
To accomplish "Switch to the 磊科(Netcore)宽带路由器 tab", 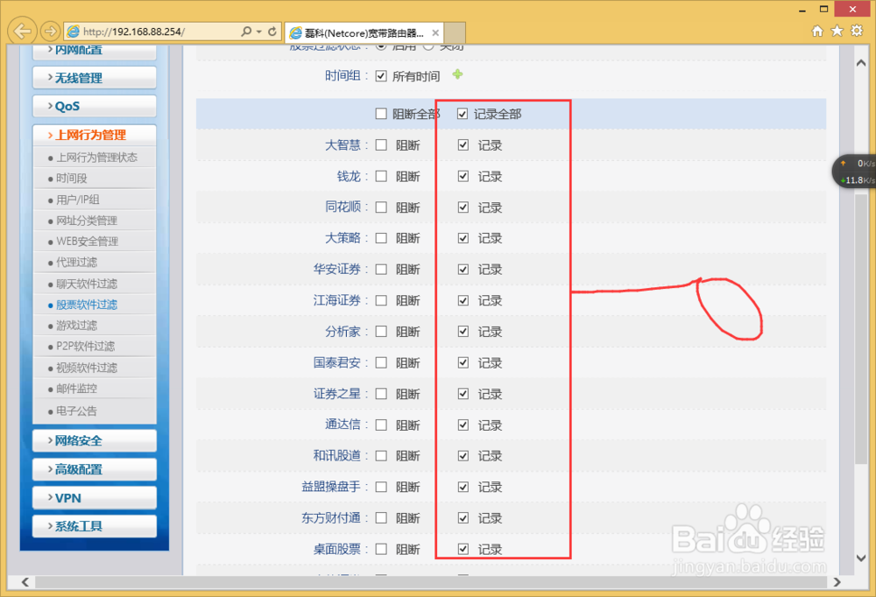I will click(359, 32).
